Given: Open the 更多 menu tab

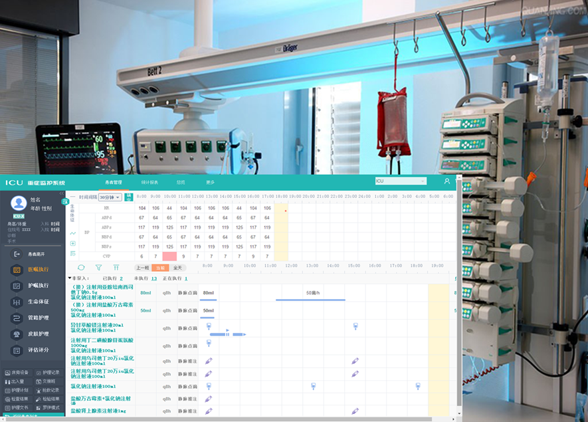Looking at the screenshot, I should pos(210,181).
